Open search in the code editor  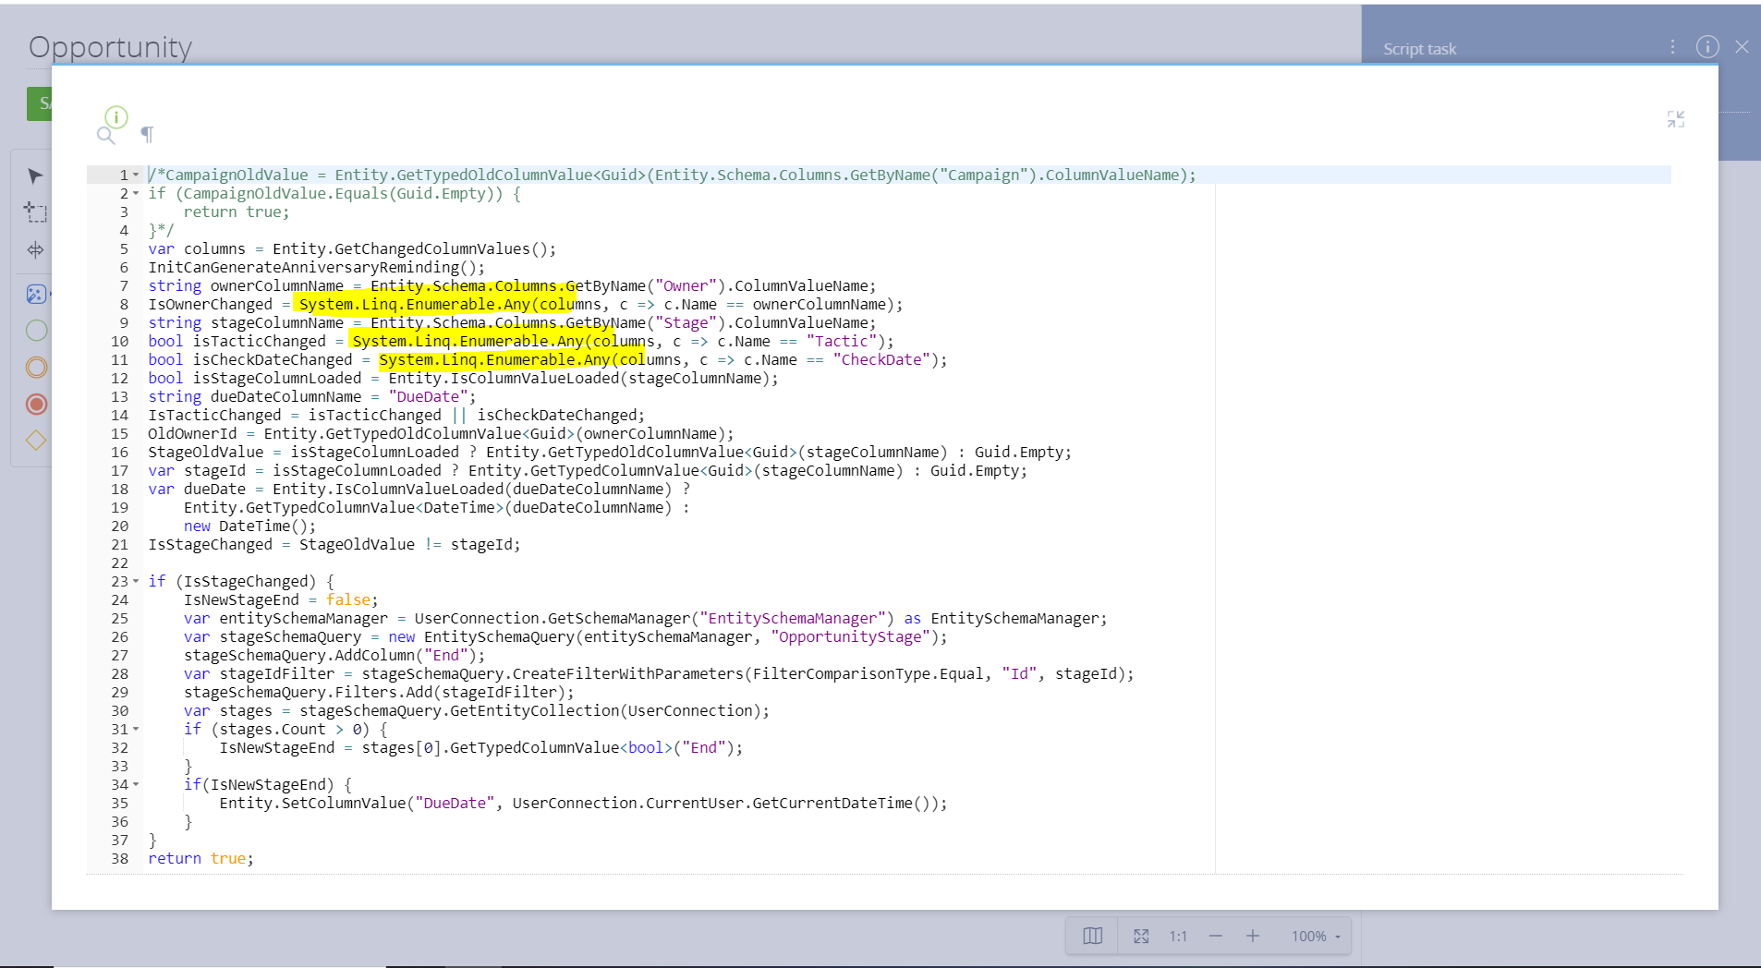tap(104, 135)
